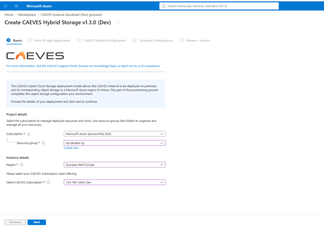Switch to Entra ID App Registration tab
Viewport: 324px width, 228px height.
pos(49,40)
